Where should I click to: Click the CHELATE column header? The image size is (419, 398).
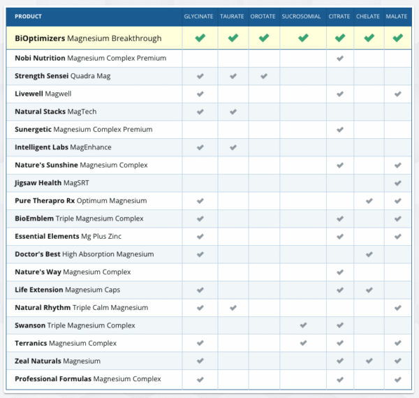368,17
